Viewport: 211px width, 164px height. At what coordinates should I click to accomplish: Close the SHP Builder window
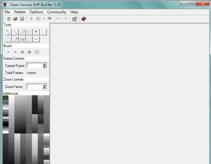point(203,3)
